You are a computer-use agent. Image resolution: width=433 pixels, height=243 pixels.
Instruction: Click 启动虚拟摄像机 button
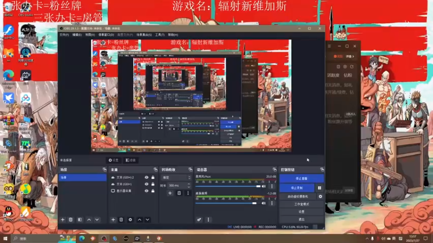click(298, 197)
